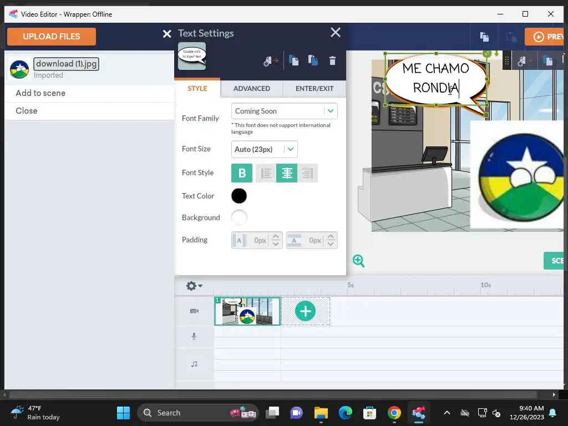Click the swap asset icon in Text Settings
568x426 pixels.
[x=271, y=61]
